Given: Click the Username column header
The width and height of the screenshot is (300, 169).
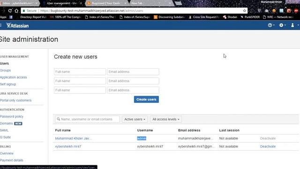Looking at the screenshot, I should pyautogui.click(x=145, y=131).
